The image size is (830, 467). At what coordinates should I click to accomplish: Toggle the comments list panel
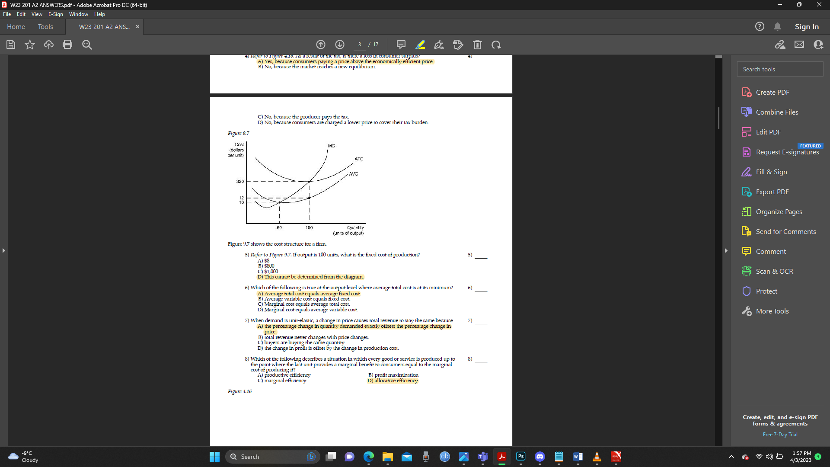(401, 45)
